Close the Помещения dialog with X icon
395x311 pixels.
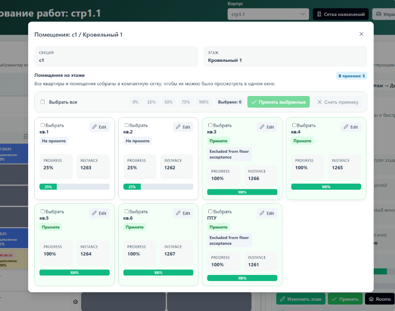(361, 34)
